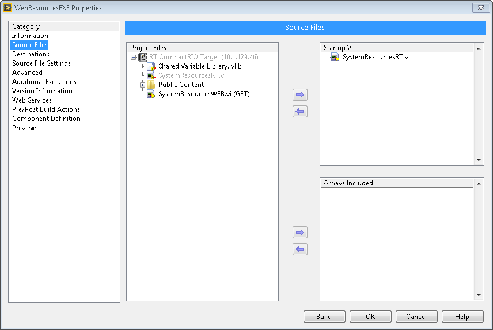Open the Destinations category
Screen dimensions: 493x330
click(31, 54)
